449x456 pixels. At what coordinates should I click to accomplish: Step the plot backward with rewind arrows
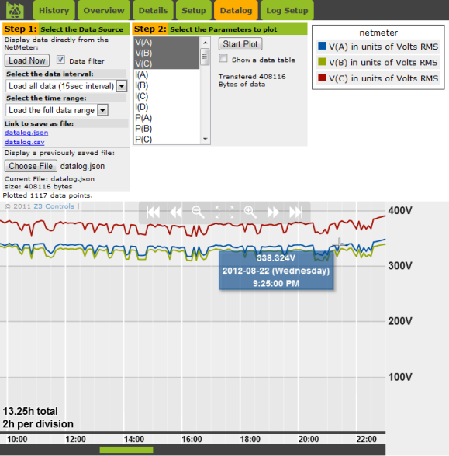(x=176, y=212)
